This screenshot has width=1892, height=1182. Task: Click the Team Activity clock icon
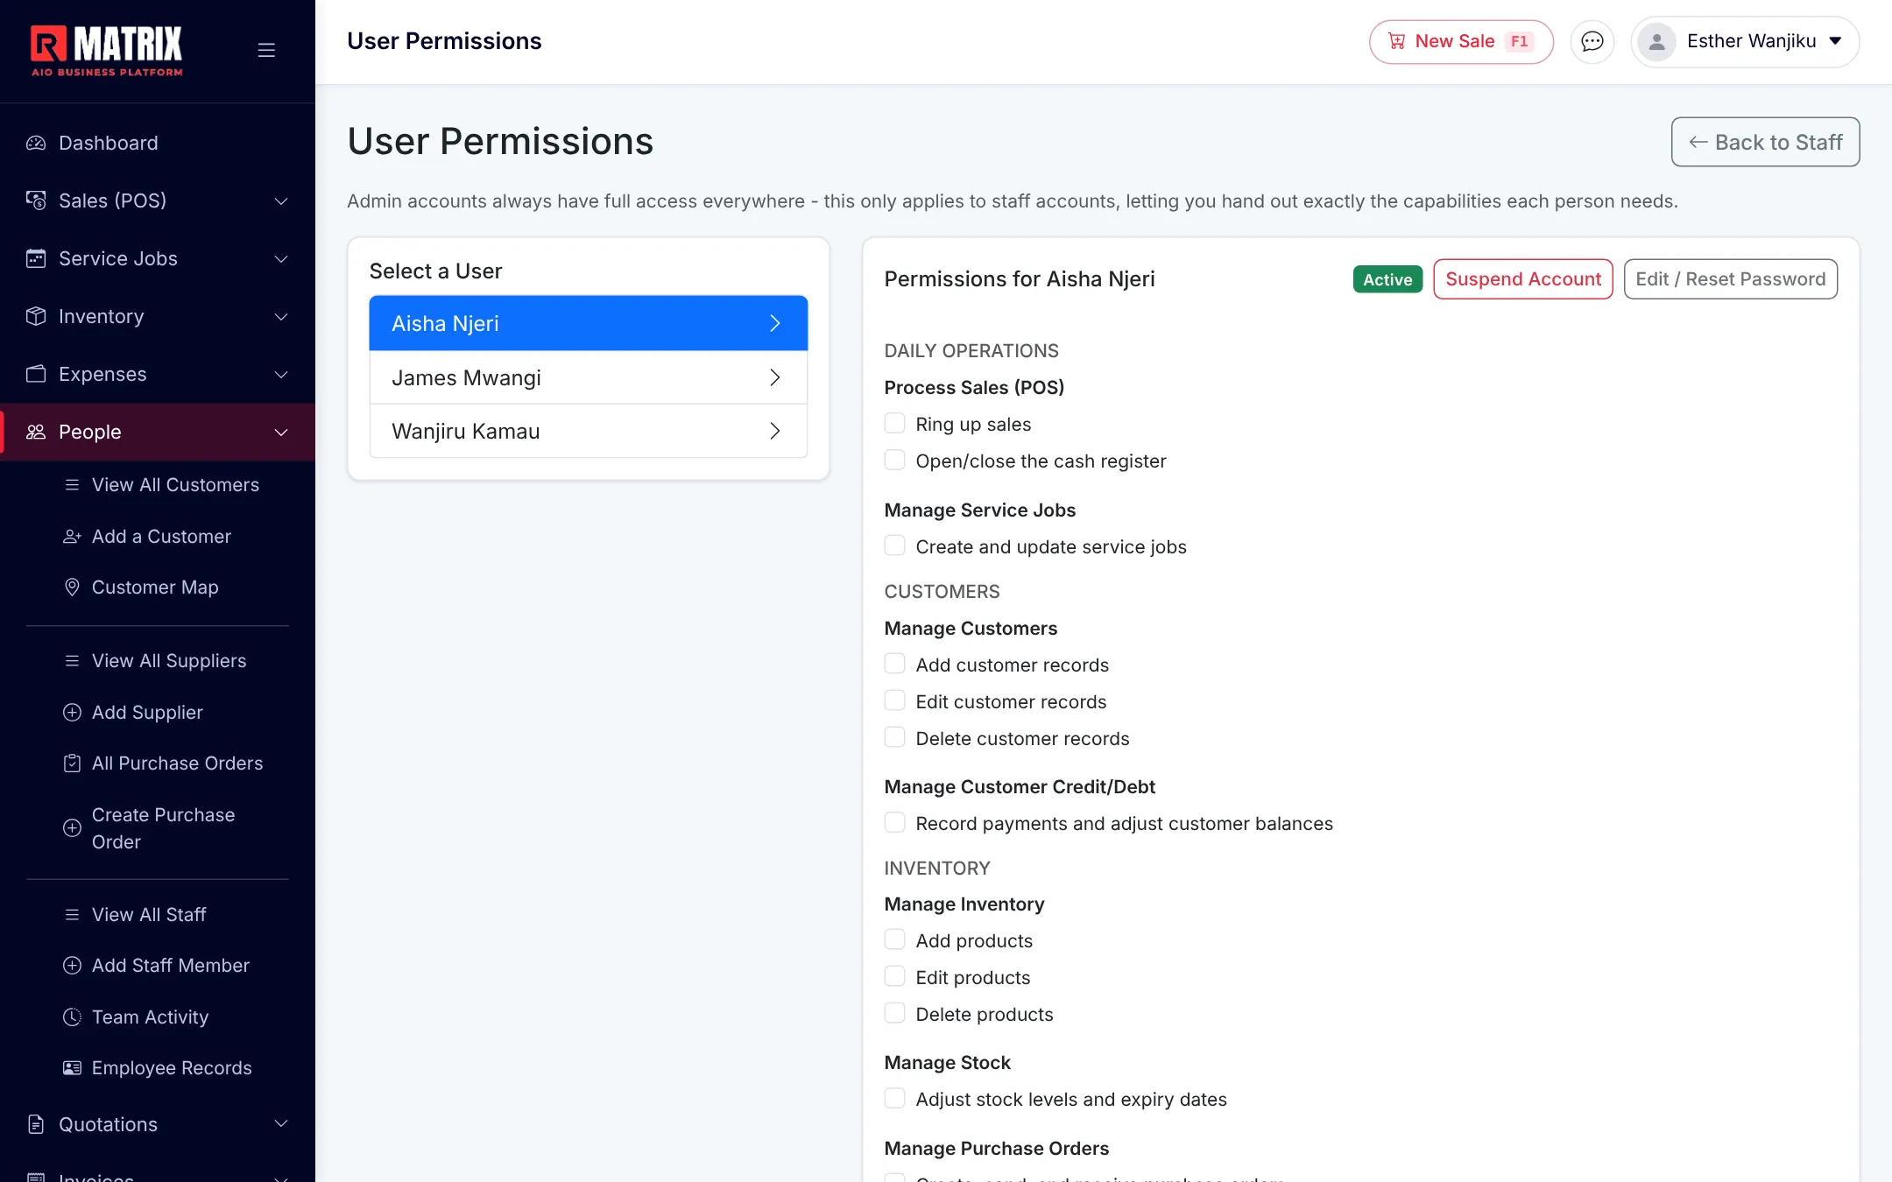(72, 1017)
